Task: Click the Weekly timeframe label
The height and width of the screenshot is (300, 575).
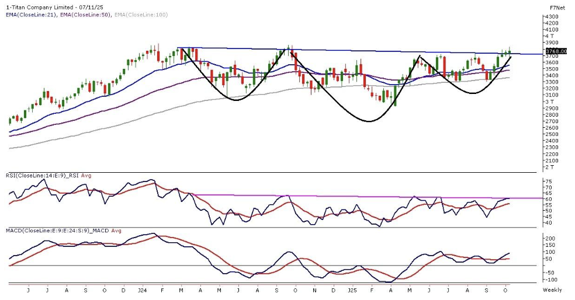Action: click(x=552, y=290)
